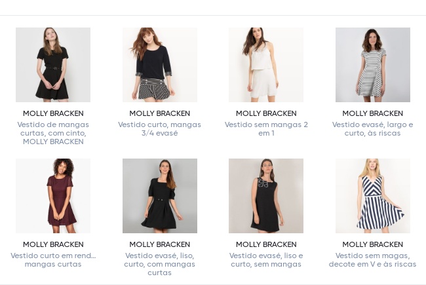The height and width of the screenshot is (285, 426).
Task: Open 'Vestido evasé, liso e curto, sem mangas'
Action: [x=266, y=259]
